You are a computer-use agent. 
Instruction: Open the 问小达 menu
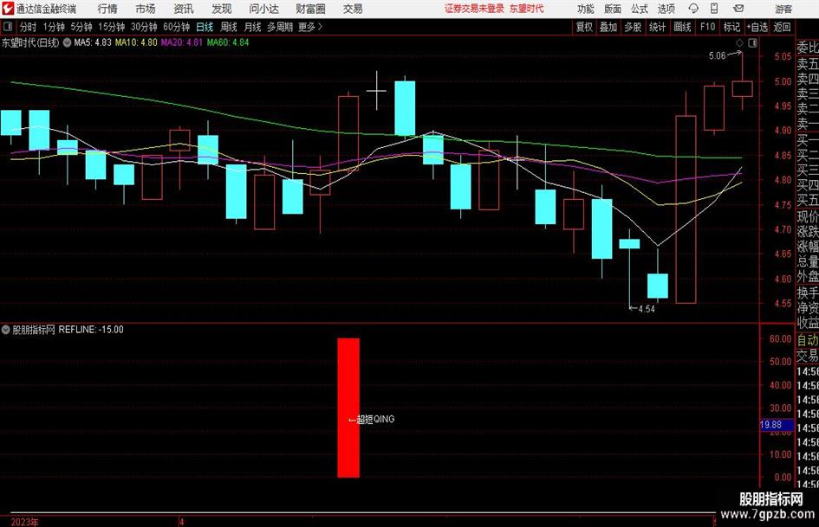[263, 9]
